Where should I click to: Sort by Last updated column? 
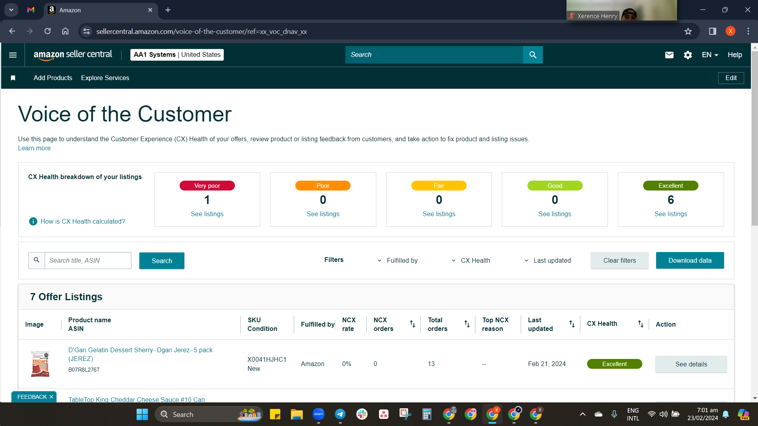coord(572,324)
